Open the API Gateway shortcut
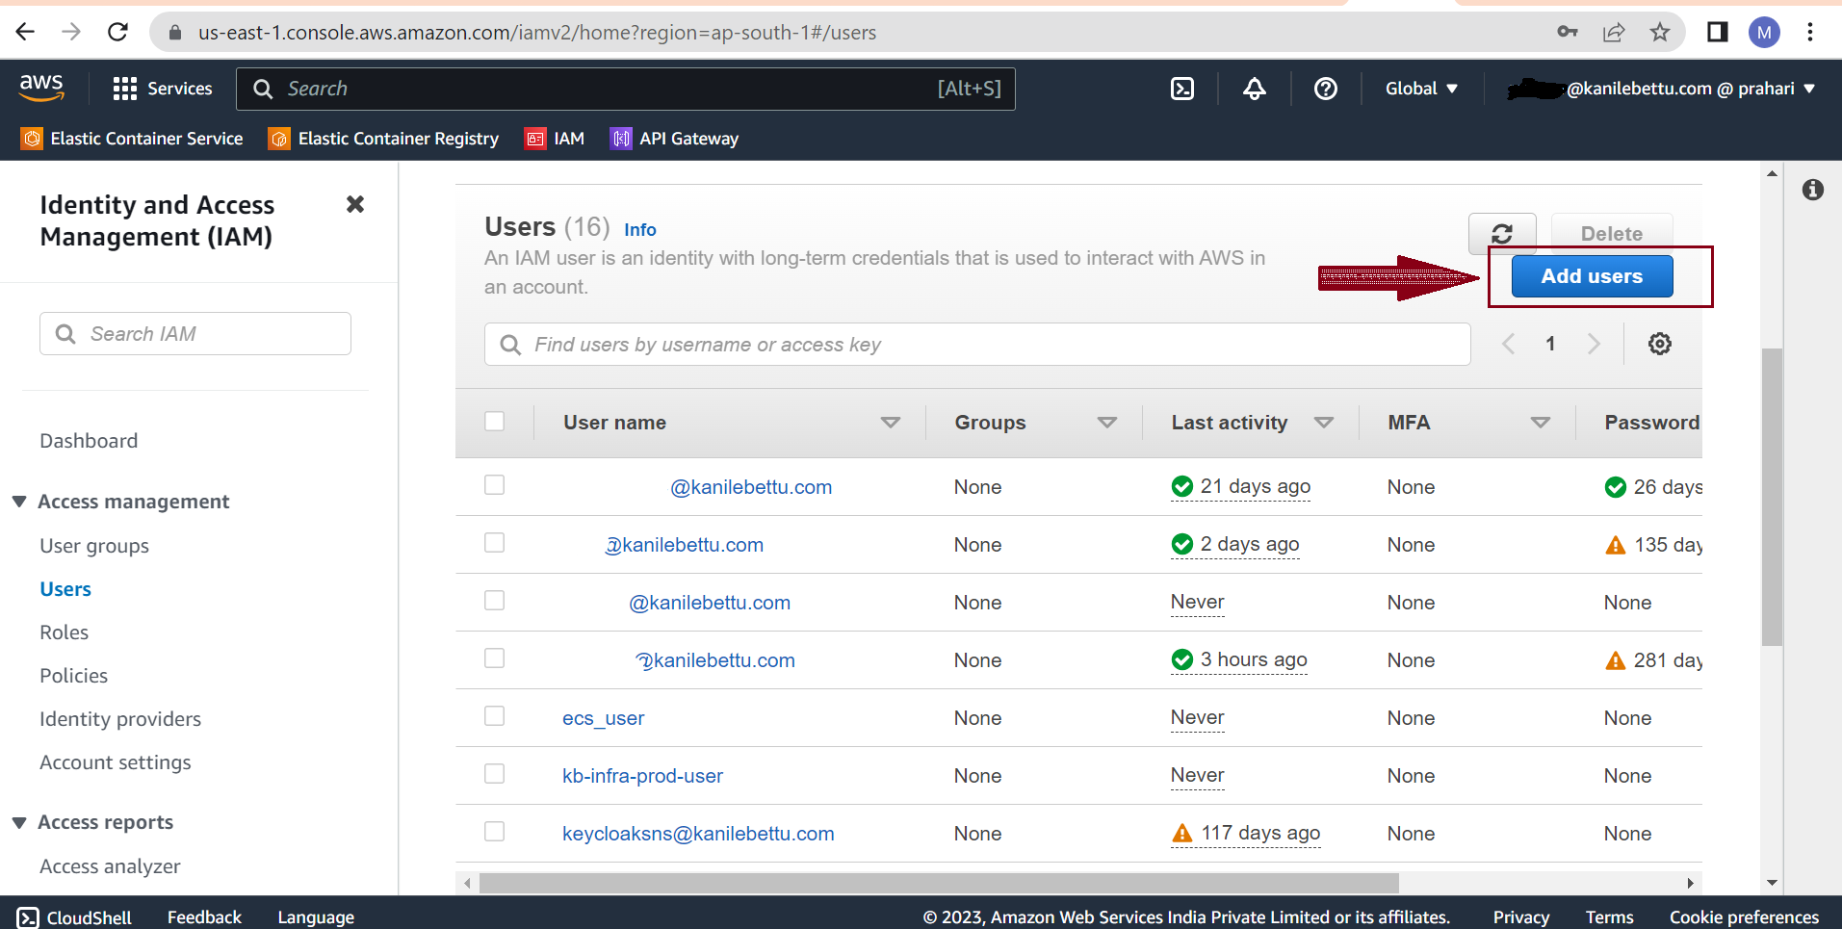 (x=674, y=139)
